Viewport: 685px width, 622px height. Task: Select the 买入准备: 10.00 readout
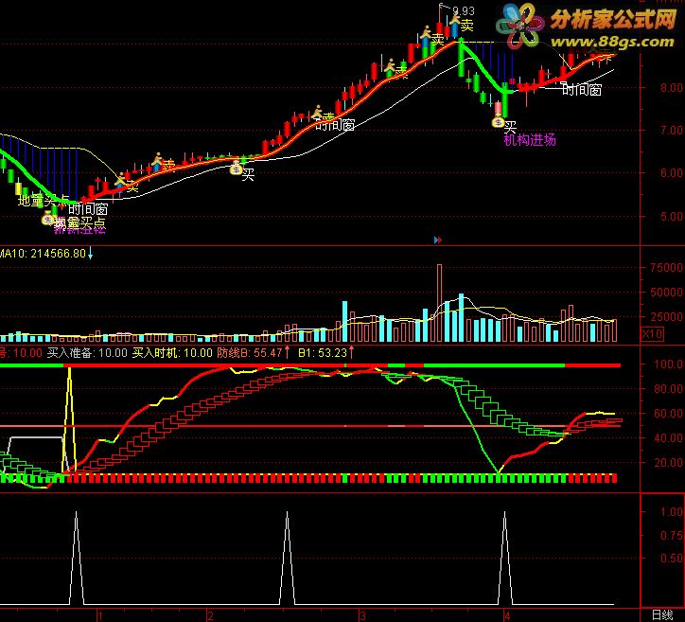pos(87,353)
